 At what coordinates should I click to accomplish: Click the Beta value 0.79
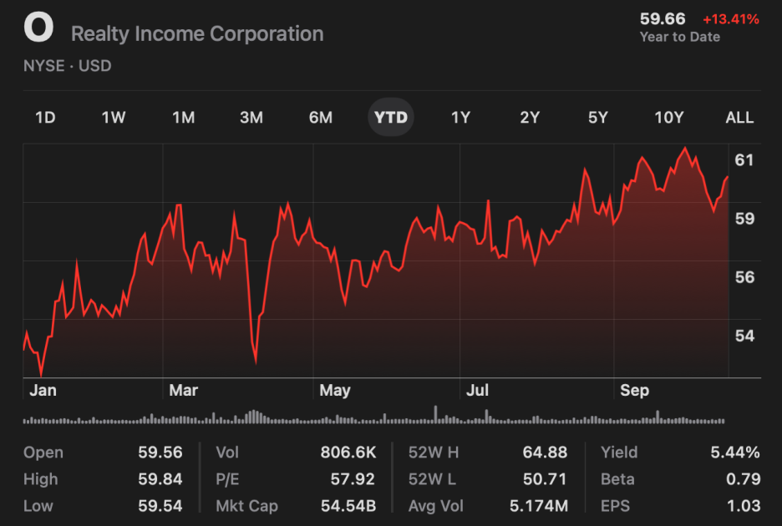pos(743,479)
